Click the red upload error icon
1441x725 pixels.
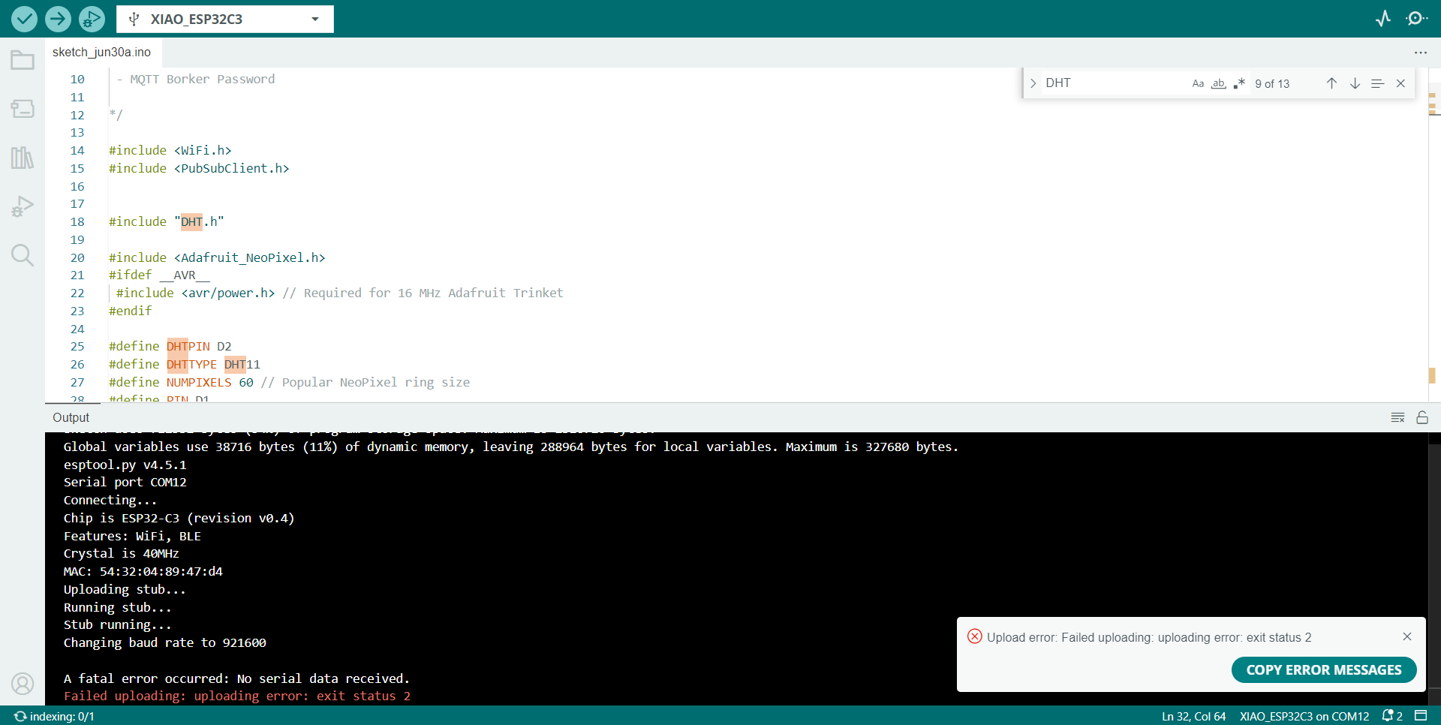click(x=974, y=636)
